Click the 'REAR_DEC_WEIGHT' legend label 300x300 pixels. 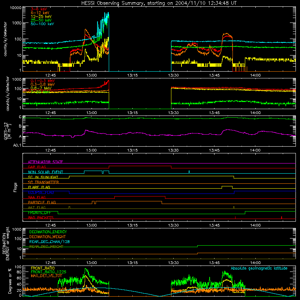[46, 246]
